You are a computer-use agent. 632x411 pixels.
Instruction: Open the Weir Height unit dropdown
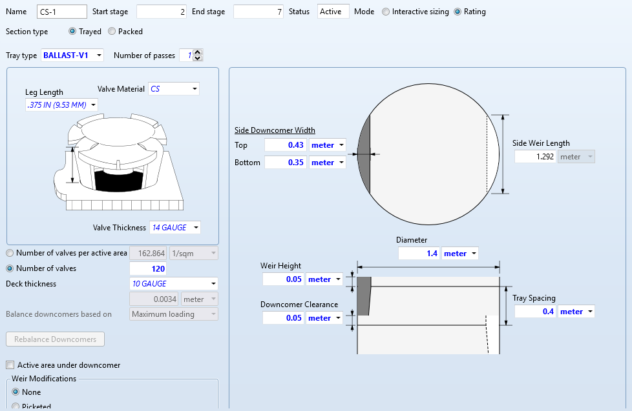click(x=338, y=279)
